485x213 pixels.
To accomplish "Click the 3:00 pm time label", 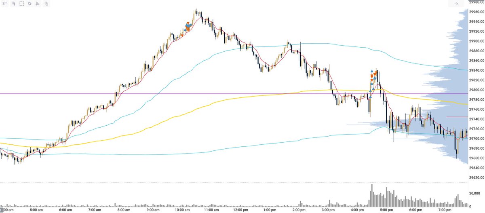I will [328, 210].
